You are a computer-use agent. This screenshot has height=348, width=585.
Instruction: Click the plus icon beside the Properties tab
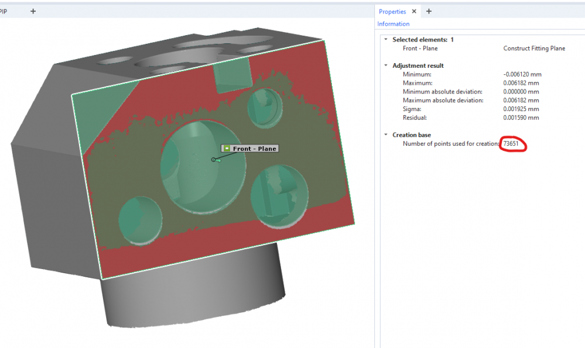[x=429, y=11]
